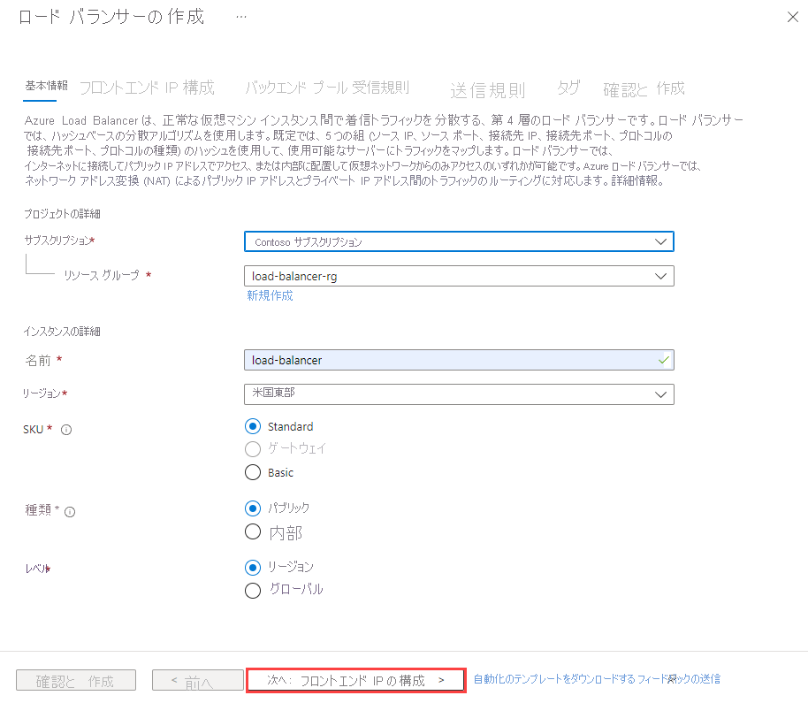808x703 pixels.
Task: Switch to the バックエンド プール tab
Action: tap(296, 88)
